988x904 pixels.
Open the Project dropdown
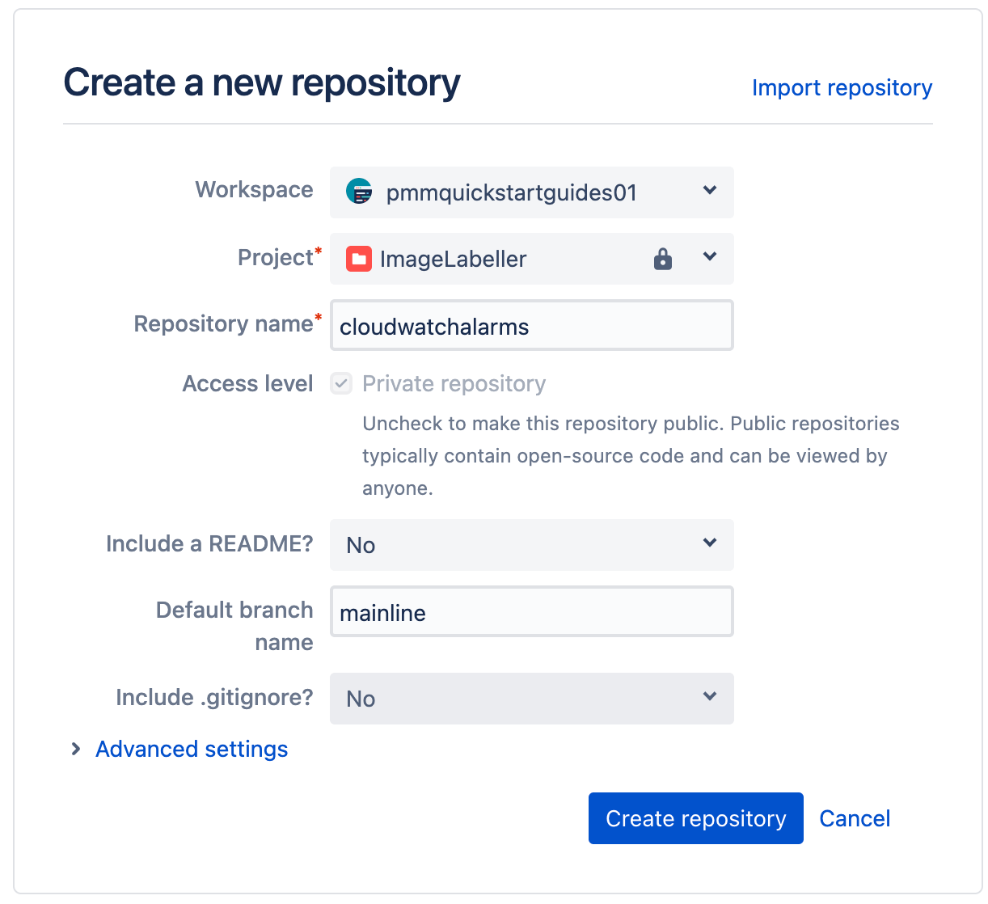click(x=531, y=259)
